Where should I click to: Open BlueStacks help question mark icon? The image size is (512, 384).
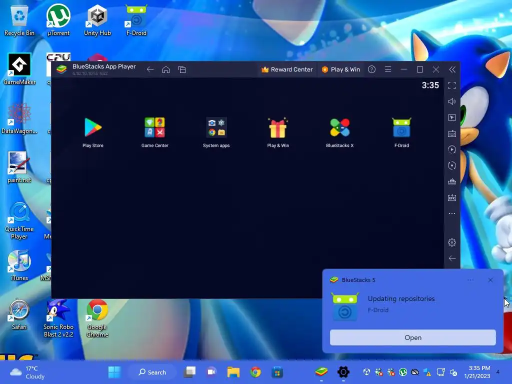[x=371, y=69]
